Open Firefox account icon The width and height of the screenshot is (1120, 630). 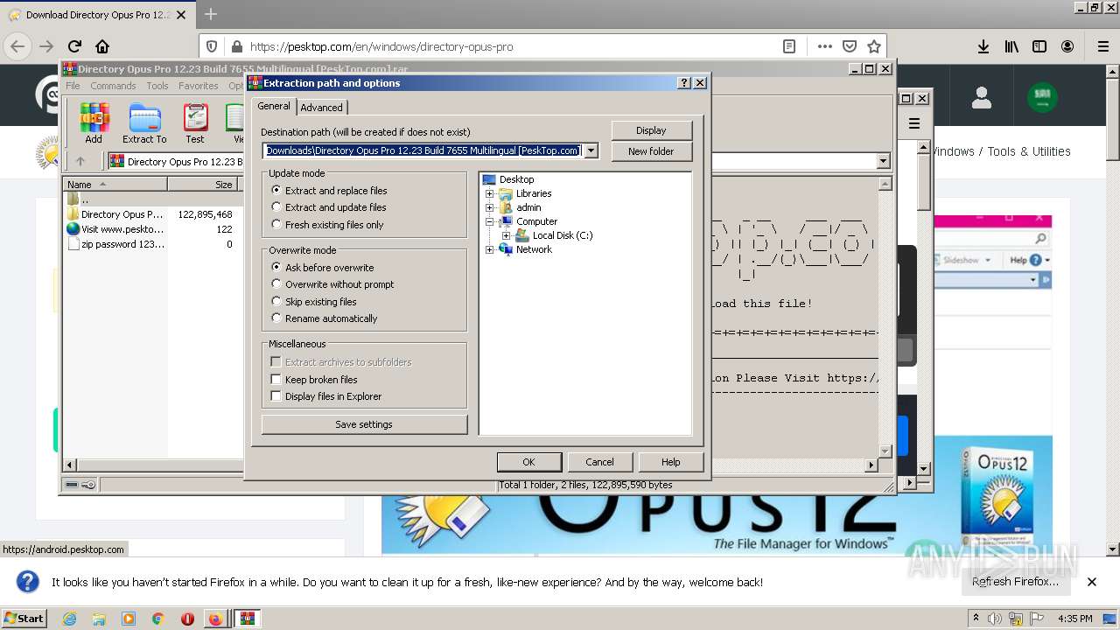point(1067,46)
